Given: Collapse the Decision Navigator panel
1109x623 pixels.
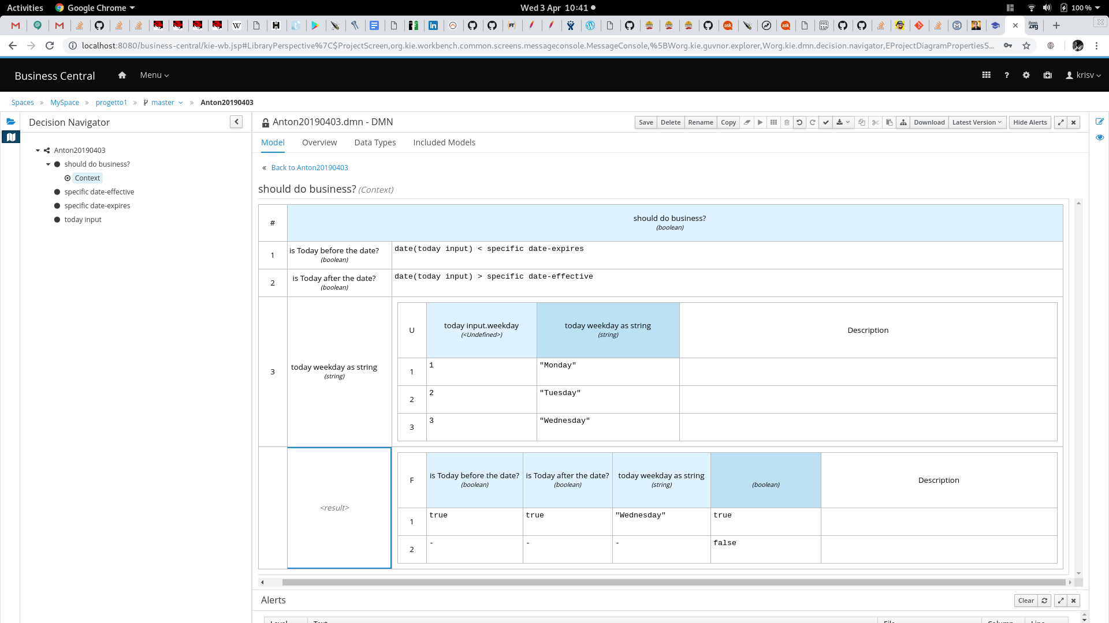Looking at the screenshot, I should tap(236, 122).
